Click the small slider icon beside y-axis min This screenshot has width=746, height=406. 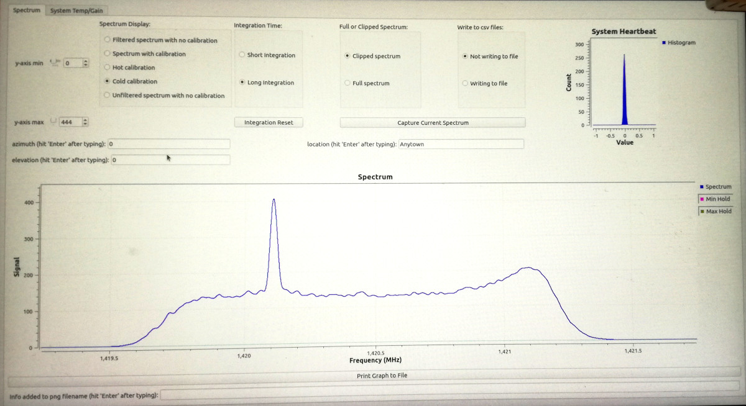pos(53,63)
